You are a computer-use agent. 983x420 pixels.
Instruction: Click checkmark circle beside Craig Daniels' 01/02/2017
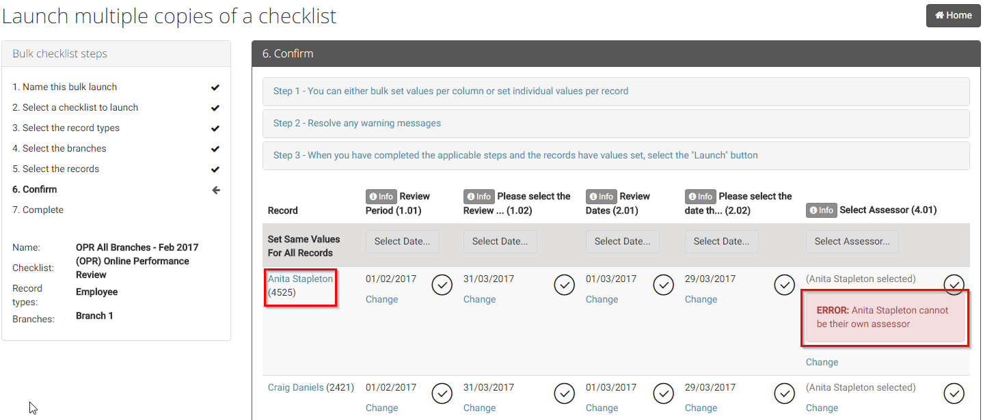pos(442,393)
